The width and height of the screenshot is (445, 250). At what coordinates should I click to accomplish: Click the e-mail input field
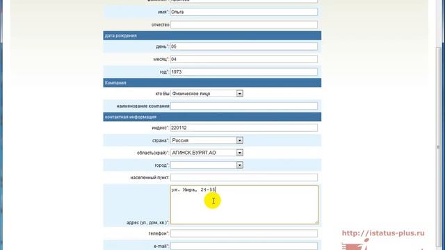coord(244,246)
